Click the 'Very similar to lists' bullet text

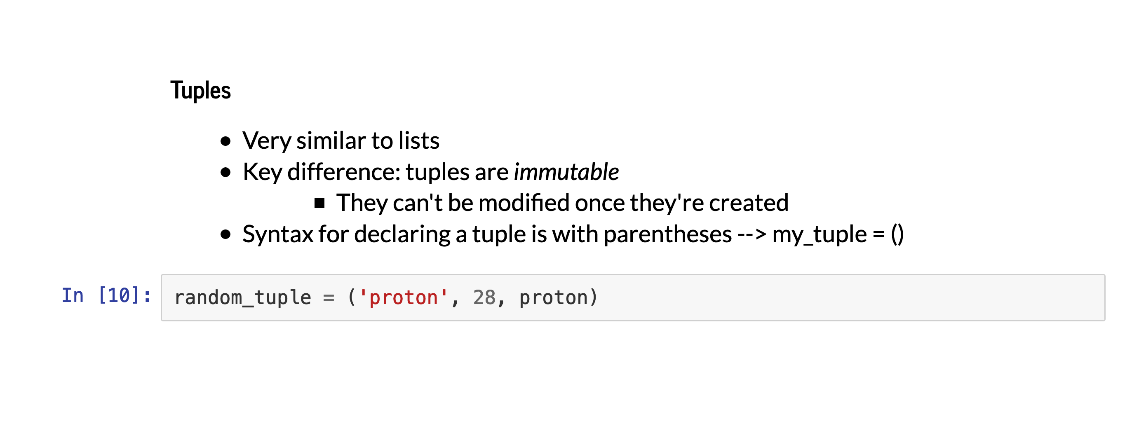341,141
